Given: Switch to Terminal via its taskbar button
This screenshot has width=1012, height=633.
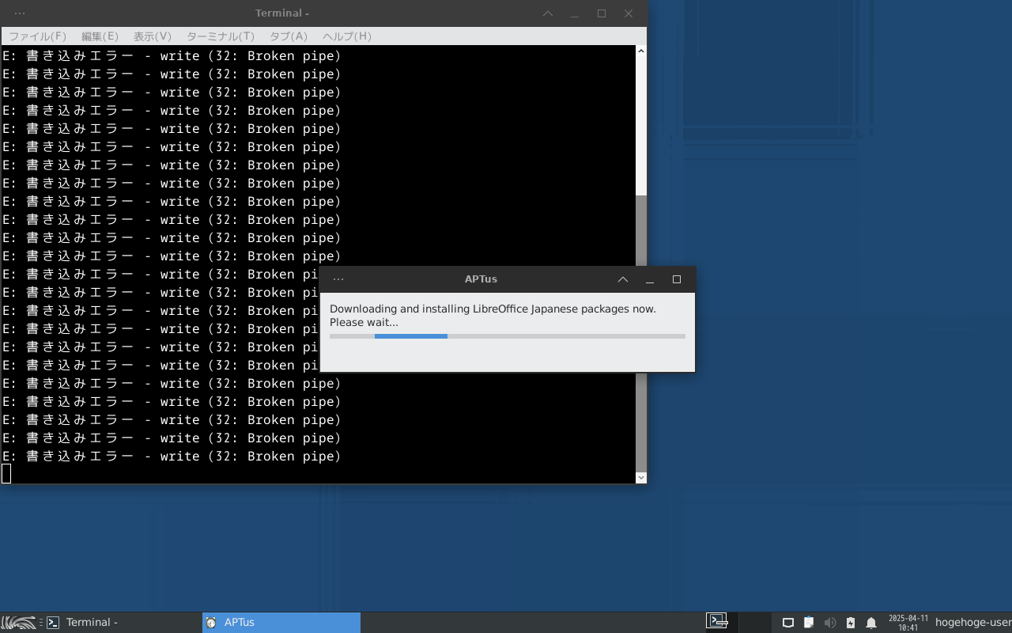Looking at the screenshot, I should 123,623.
